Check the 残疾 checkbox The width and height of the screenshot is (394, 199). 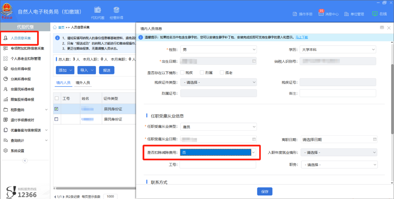click(182, 73)
